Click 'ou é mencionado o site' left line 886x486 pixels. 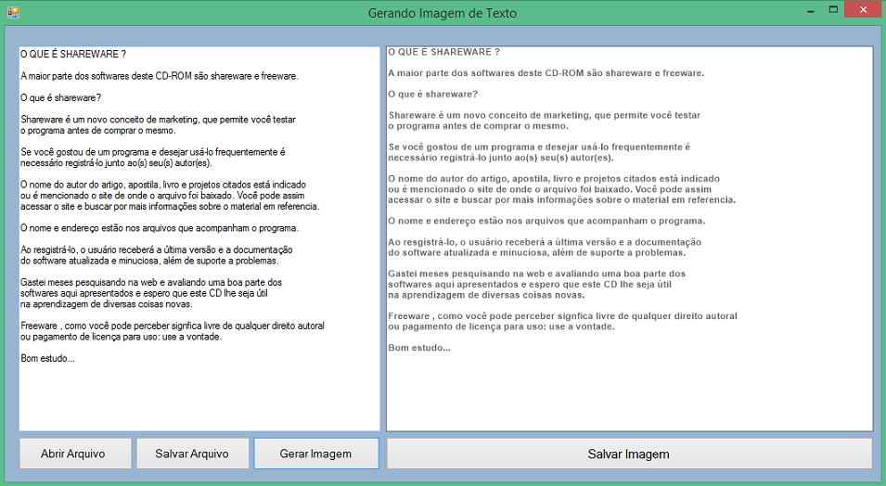tap(162, 196)
